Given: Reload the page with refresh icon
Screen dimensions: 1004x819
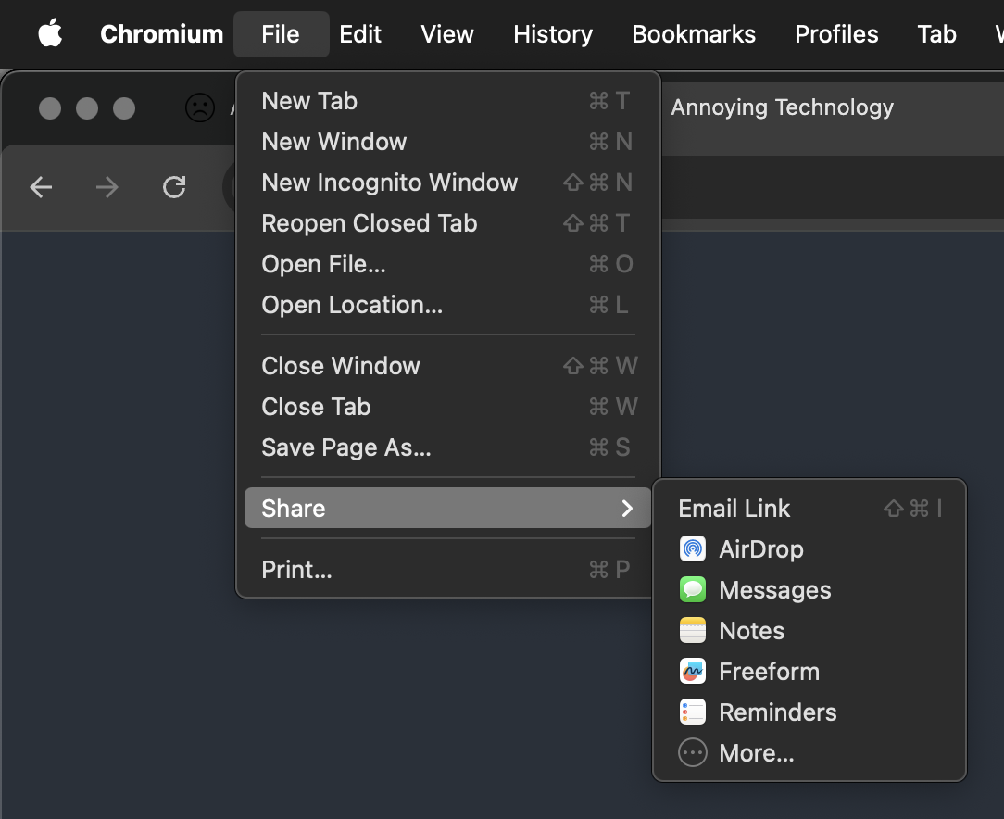Looking at the screenshot, I should click(x=173, y=187).
